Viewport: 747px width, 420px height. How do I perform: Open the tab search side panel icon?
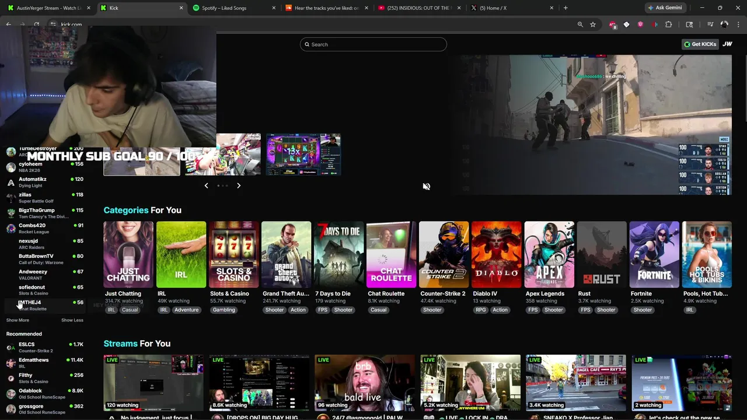pos(689,24)
